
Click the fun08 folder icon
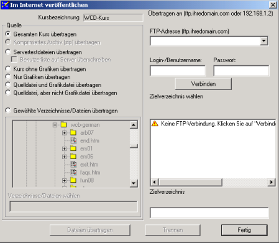point(73,180)
